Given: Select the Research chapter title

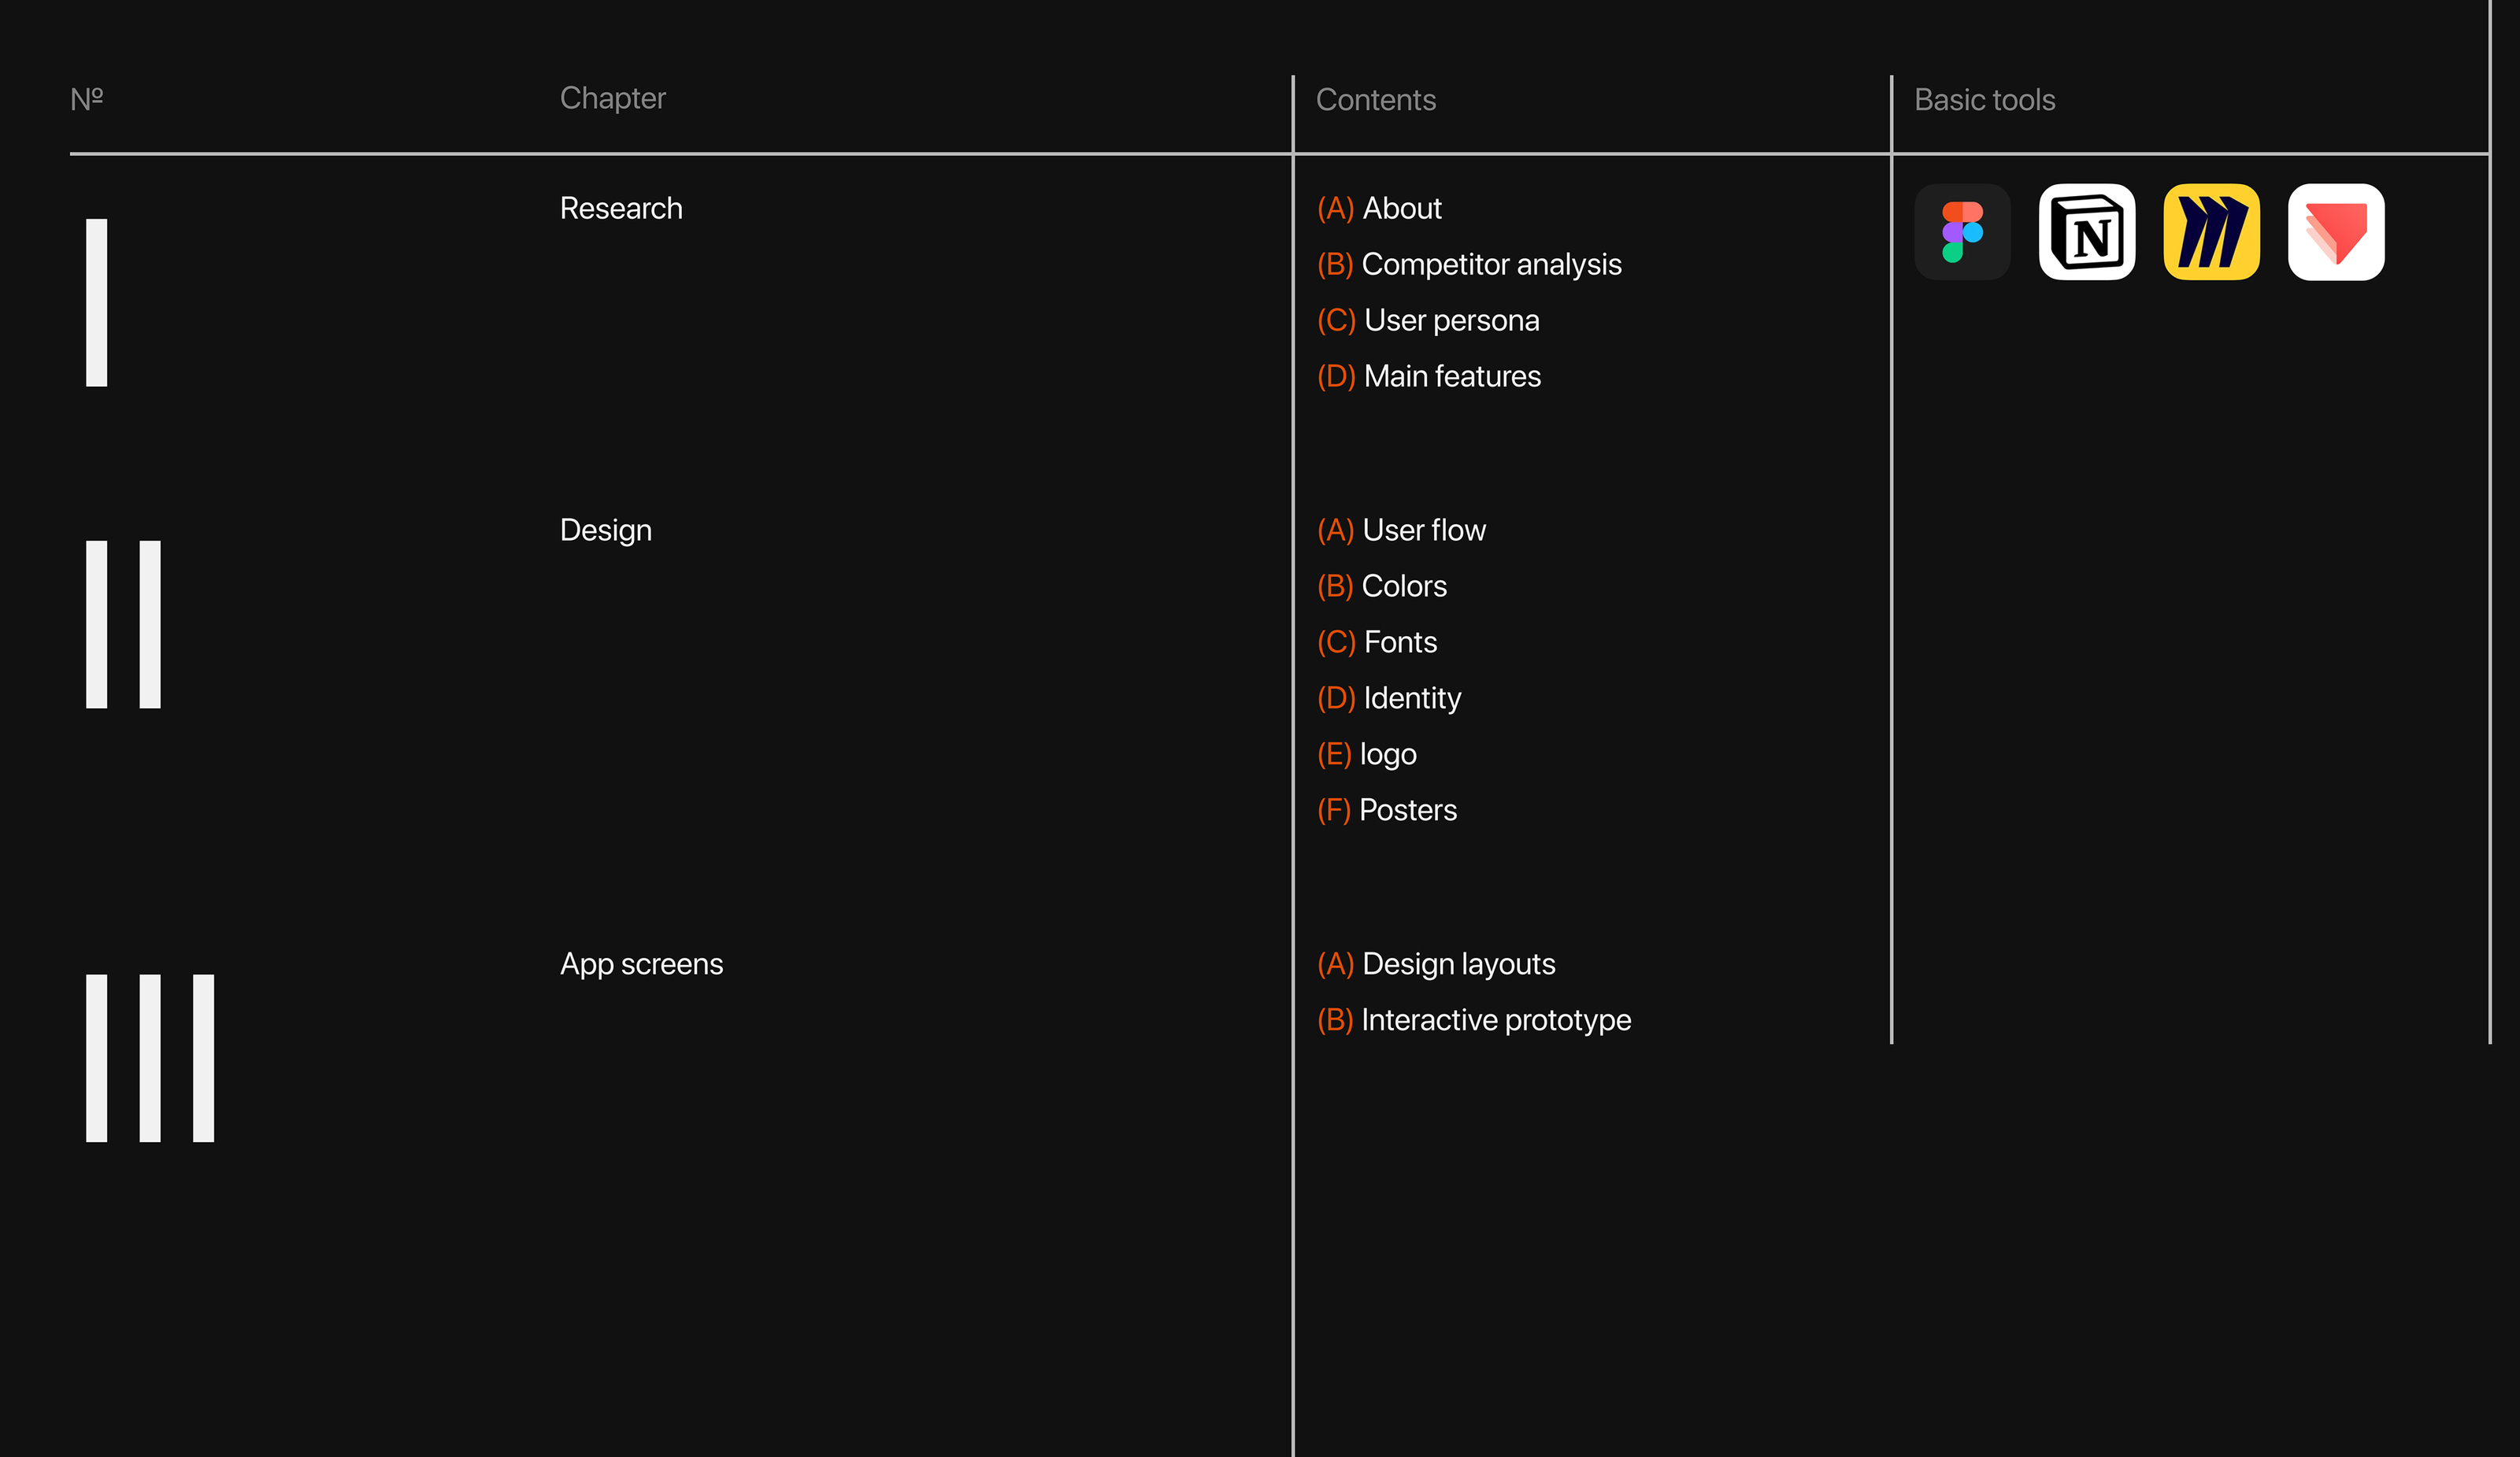Looking at the screenshot, I should pos(621,209).
